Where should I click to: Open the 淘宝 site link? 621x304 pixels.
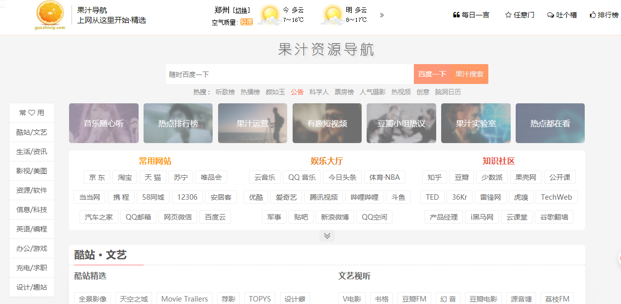coord(125,177)
